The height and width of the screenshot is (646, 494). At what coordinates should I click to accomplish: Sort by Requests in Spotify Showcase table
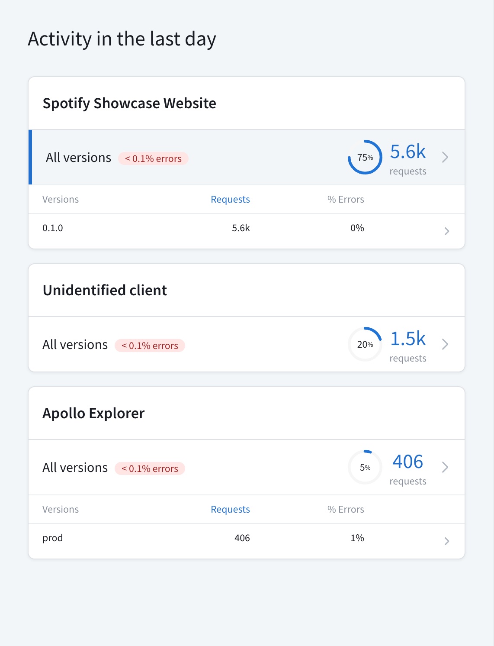pyautogui.click(x=230, y=199)
